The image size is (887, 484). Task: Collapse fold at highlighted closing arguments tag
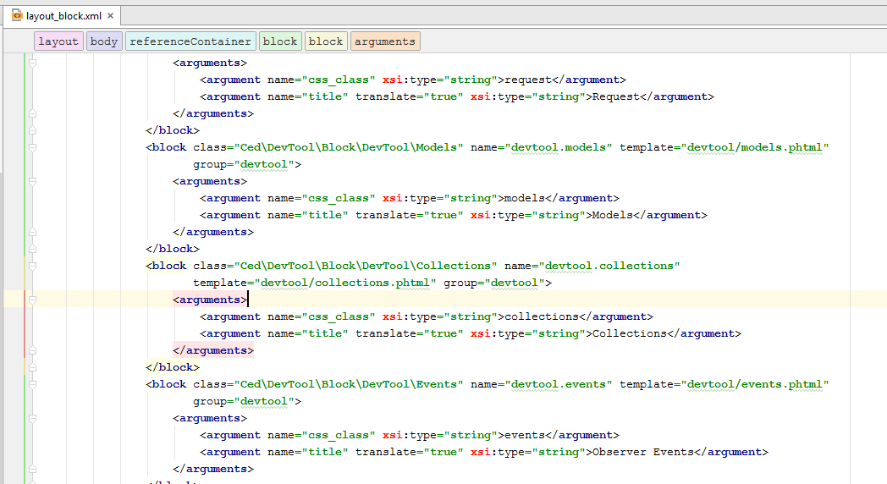[x=32, y=350]
